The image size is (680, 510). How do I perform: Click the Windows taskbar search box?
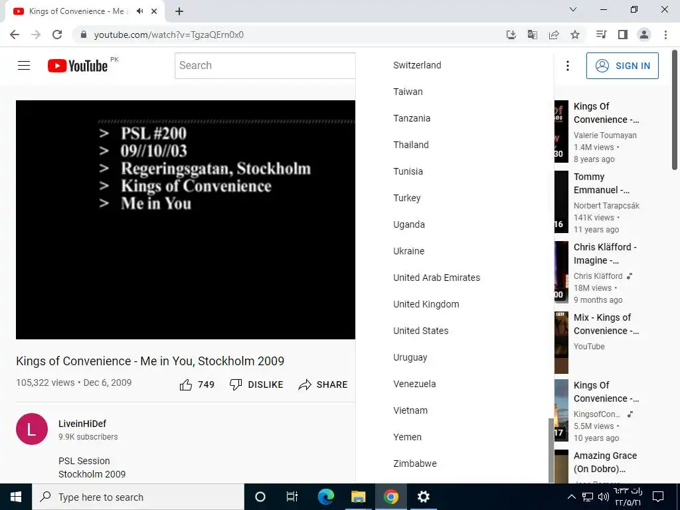pos(138,497)
